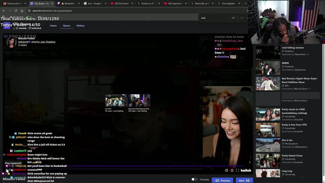Screen dimensions: 325x183
Task: Select the 'Ling Ling' queue clip
Action: [288, 173]
